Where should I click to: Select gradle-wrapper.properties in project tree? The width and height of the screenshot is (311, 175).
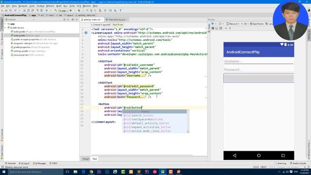[x=34, y=39]
